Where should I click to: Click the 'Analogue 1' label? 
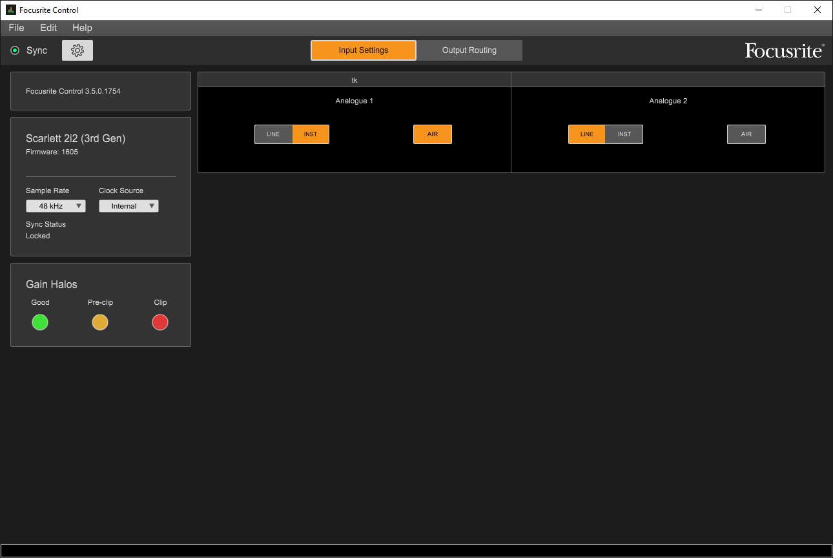pyautogui.click(x=355, y=101)
